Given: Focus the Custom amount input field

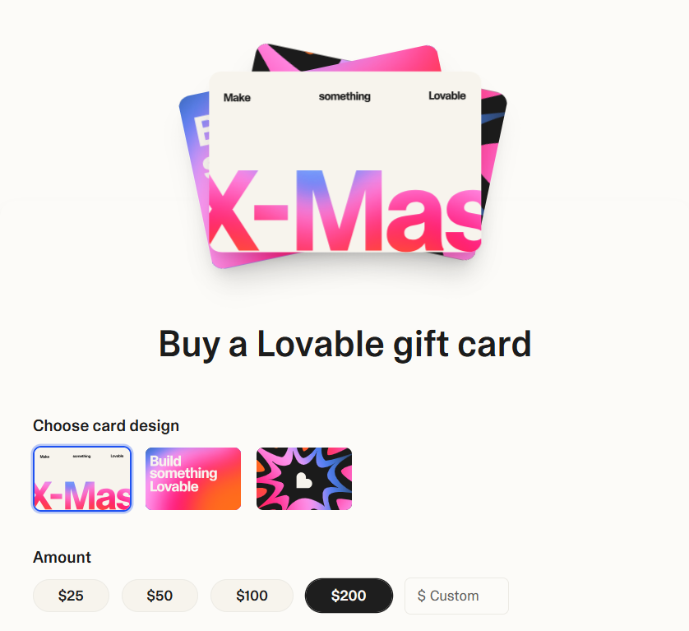Looking at the screenshot, I should point(456,596).
